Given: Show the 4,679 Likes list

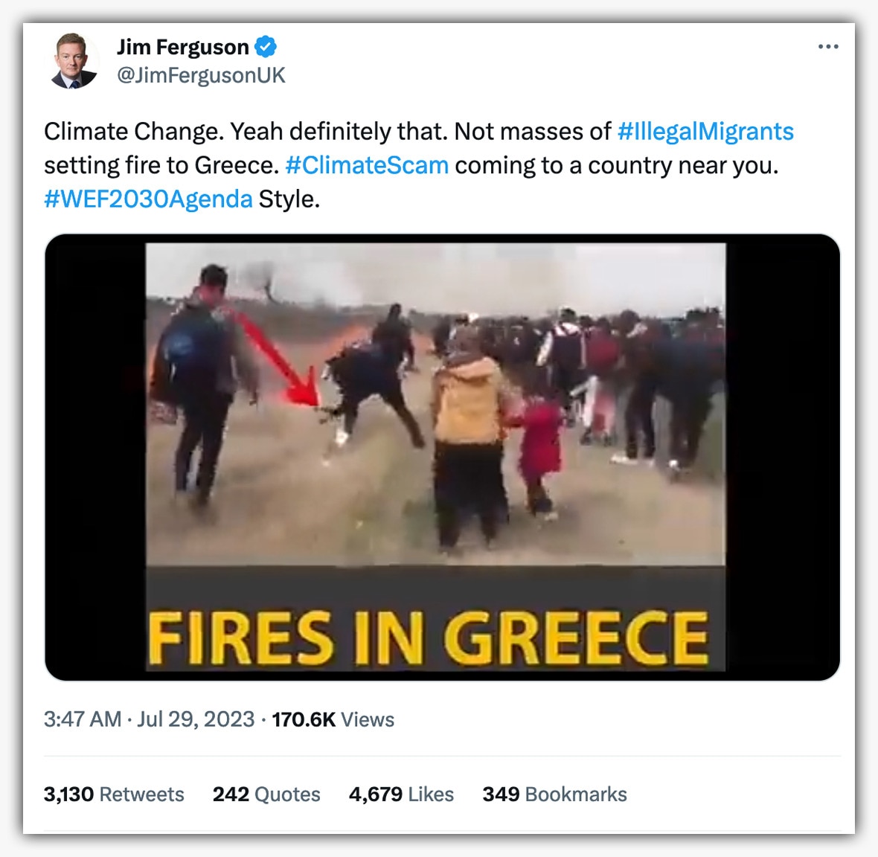Looking at the screenshot, I should tap(401, 795).
